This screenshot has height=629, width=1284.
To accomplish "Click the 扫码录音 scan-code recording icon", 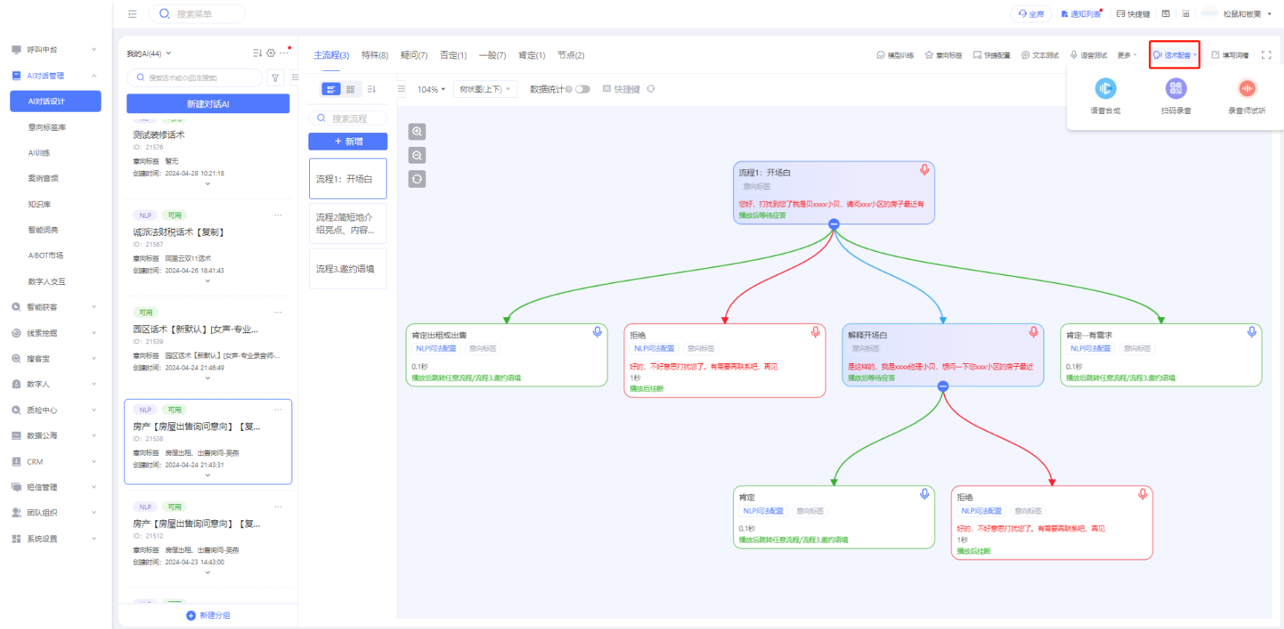I will 1175,89.
